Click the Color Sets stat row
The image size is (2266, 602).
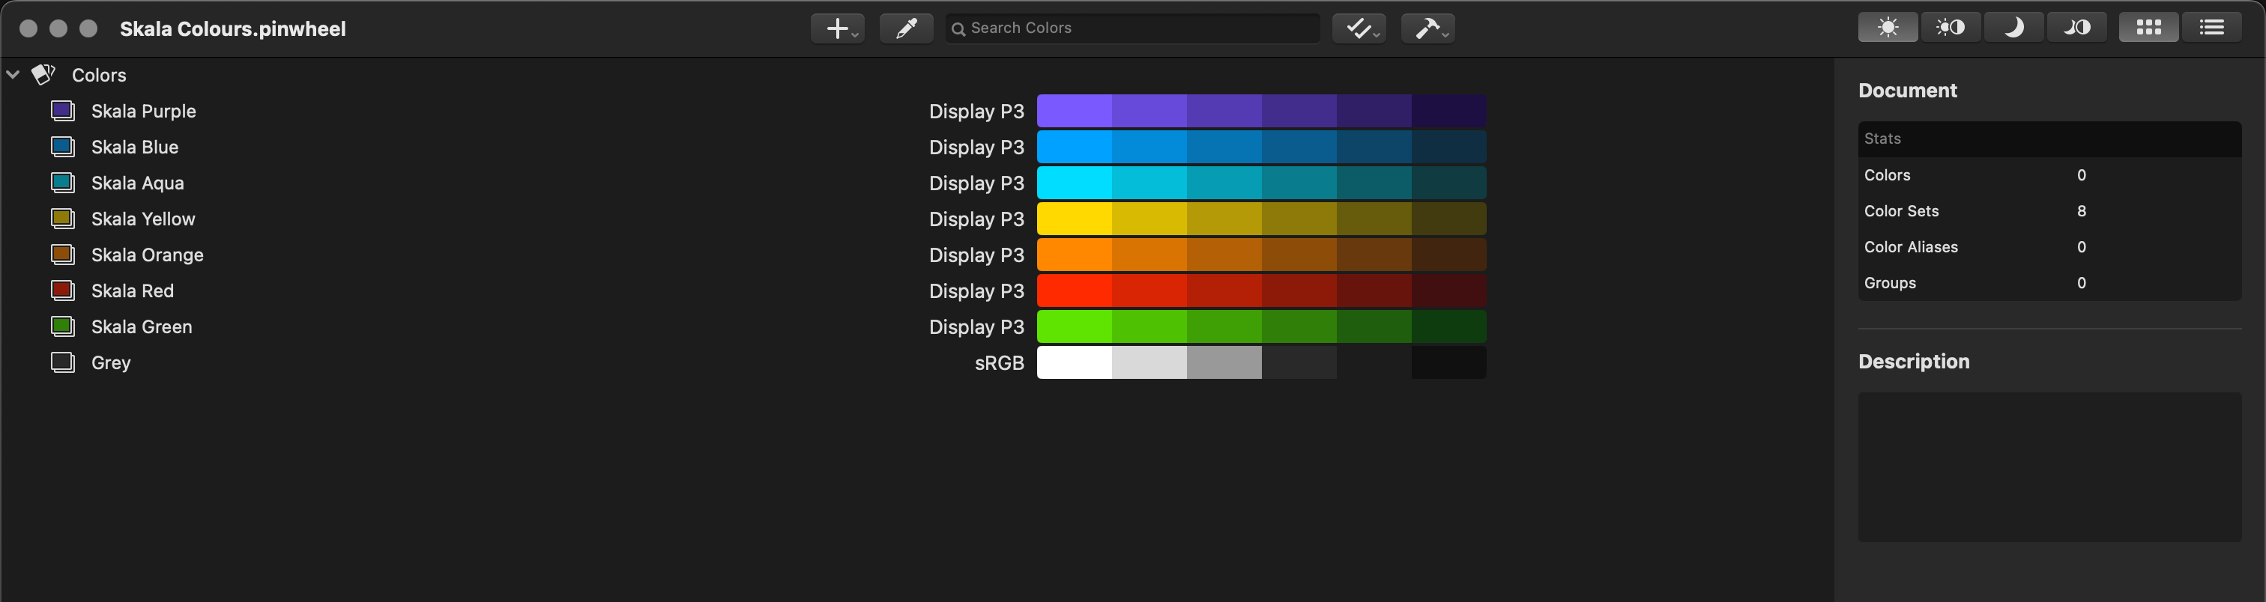click(2049, 211)
